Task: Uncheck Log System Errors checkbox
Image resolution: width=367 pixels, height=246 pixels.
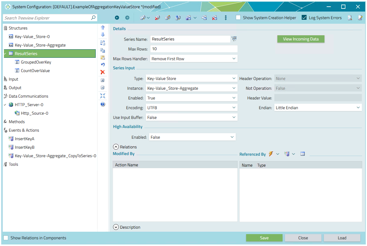Action: pyautogui.click(x=304, y=18)
